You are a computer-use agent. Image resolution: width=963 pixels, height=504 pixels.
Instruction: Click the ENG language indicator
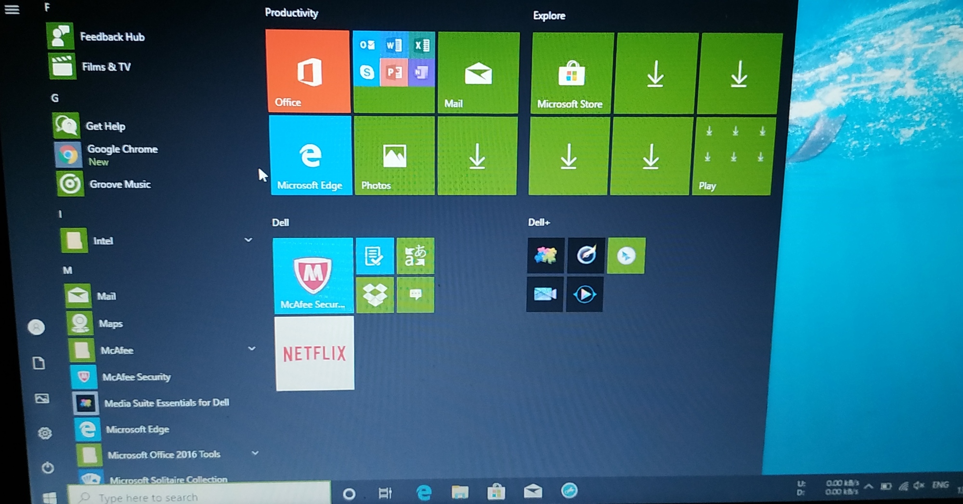coord(940,485)
